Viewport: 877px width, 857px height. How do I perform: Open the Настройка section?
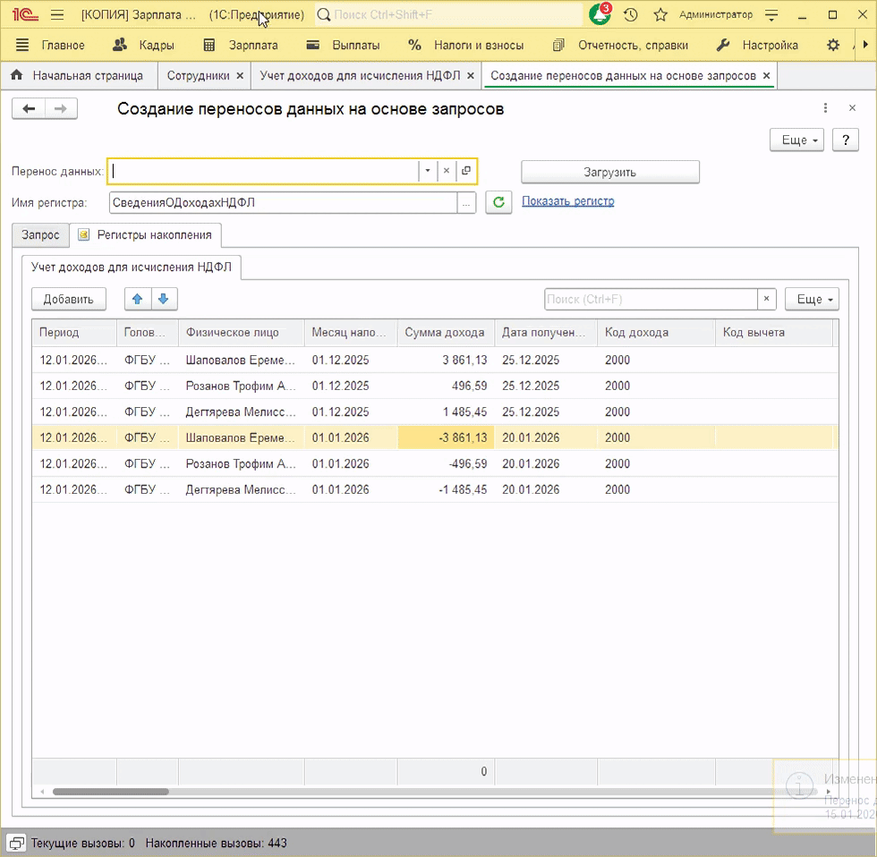[x=758, y=46]
